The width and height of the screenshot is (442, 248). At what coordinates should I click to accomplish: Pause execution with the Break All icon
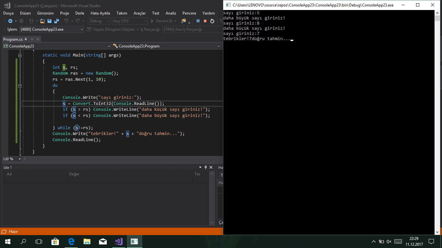[x=198, y=21]
